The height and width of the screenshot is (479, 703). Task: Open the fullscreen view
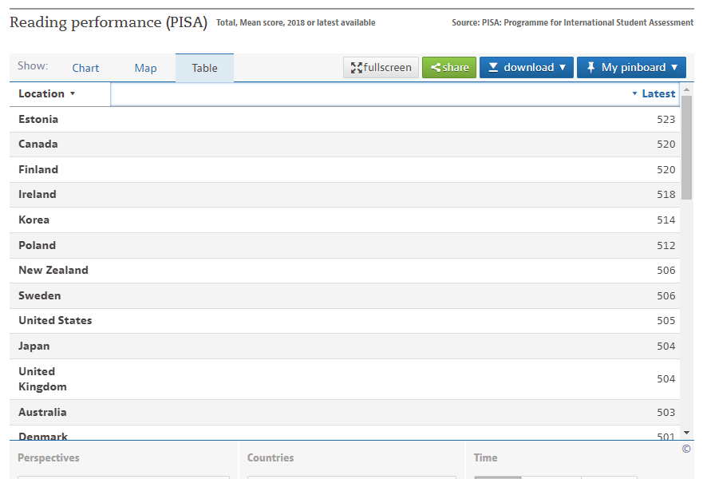[381, 67]
